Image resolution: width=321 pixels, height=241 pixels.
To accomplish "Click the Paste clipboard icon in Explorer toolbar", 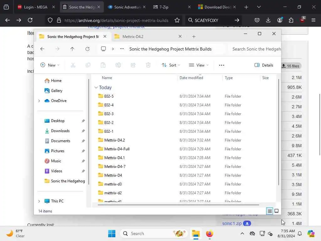I will 103,65.
